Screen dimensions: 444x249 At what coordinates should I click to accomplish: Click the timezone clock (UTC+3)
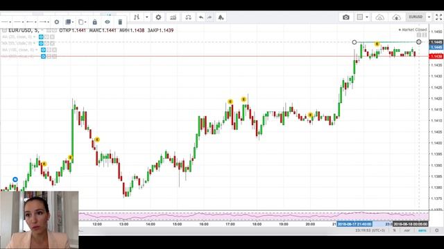click(370, 230)
